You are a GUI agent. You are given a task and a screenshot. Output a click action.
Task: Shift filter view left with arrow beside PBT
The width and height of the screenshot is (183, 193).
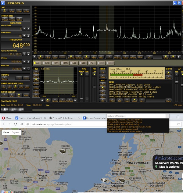coord(42,100)
